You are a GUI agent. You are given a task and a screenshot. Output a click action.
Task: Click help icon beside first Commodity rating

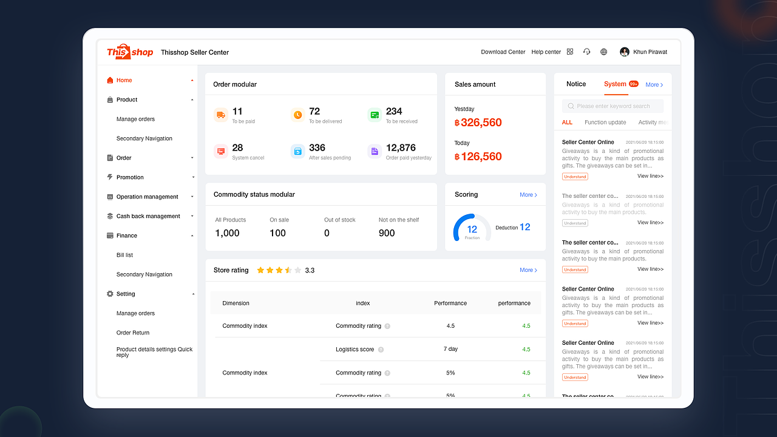(x=387, y=326)
